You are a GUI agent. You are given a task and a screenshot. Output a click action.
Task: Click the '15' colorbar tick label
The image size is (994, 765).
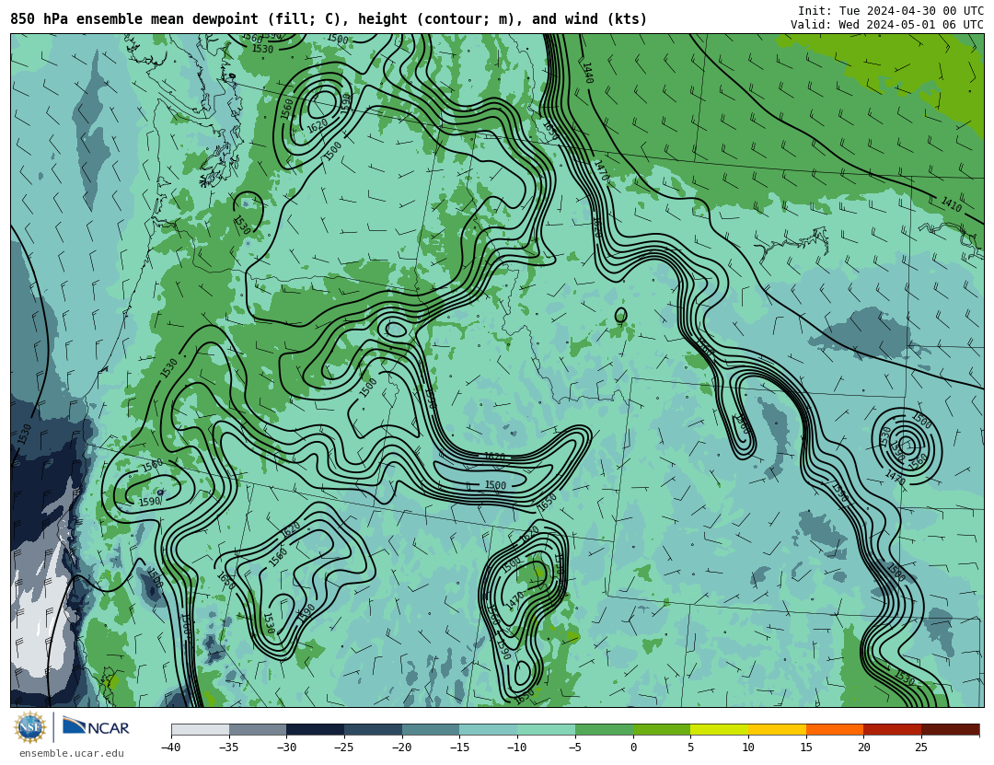(x=806, y=748)
